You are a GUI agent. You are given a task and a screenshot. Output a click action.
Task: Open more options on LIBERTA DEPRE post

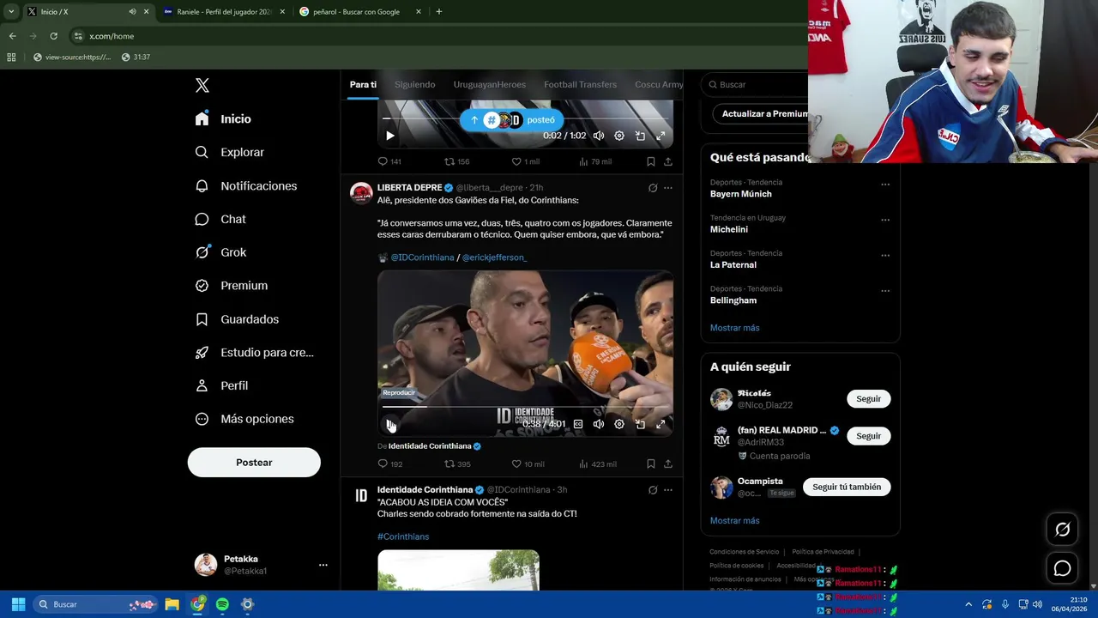tap(667, 188)
